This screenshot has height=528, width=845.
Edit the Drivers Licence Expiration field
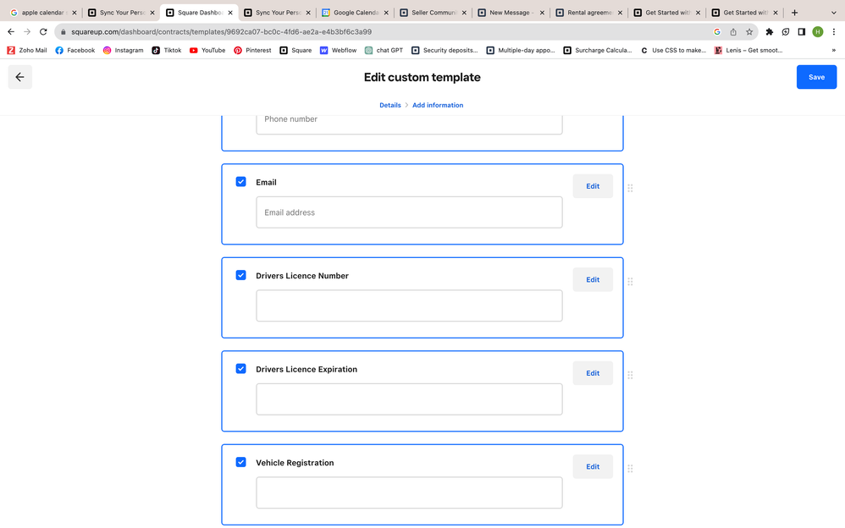click(593, 373)
